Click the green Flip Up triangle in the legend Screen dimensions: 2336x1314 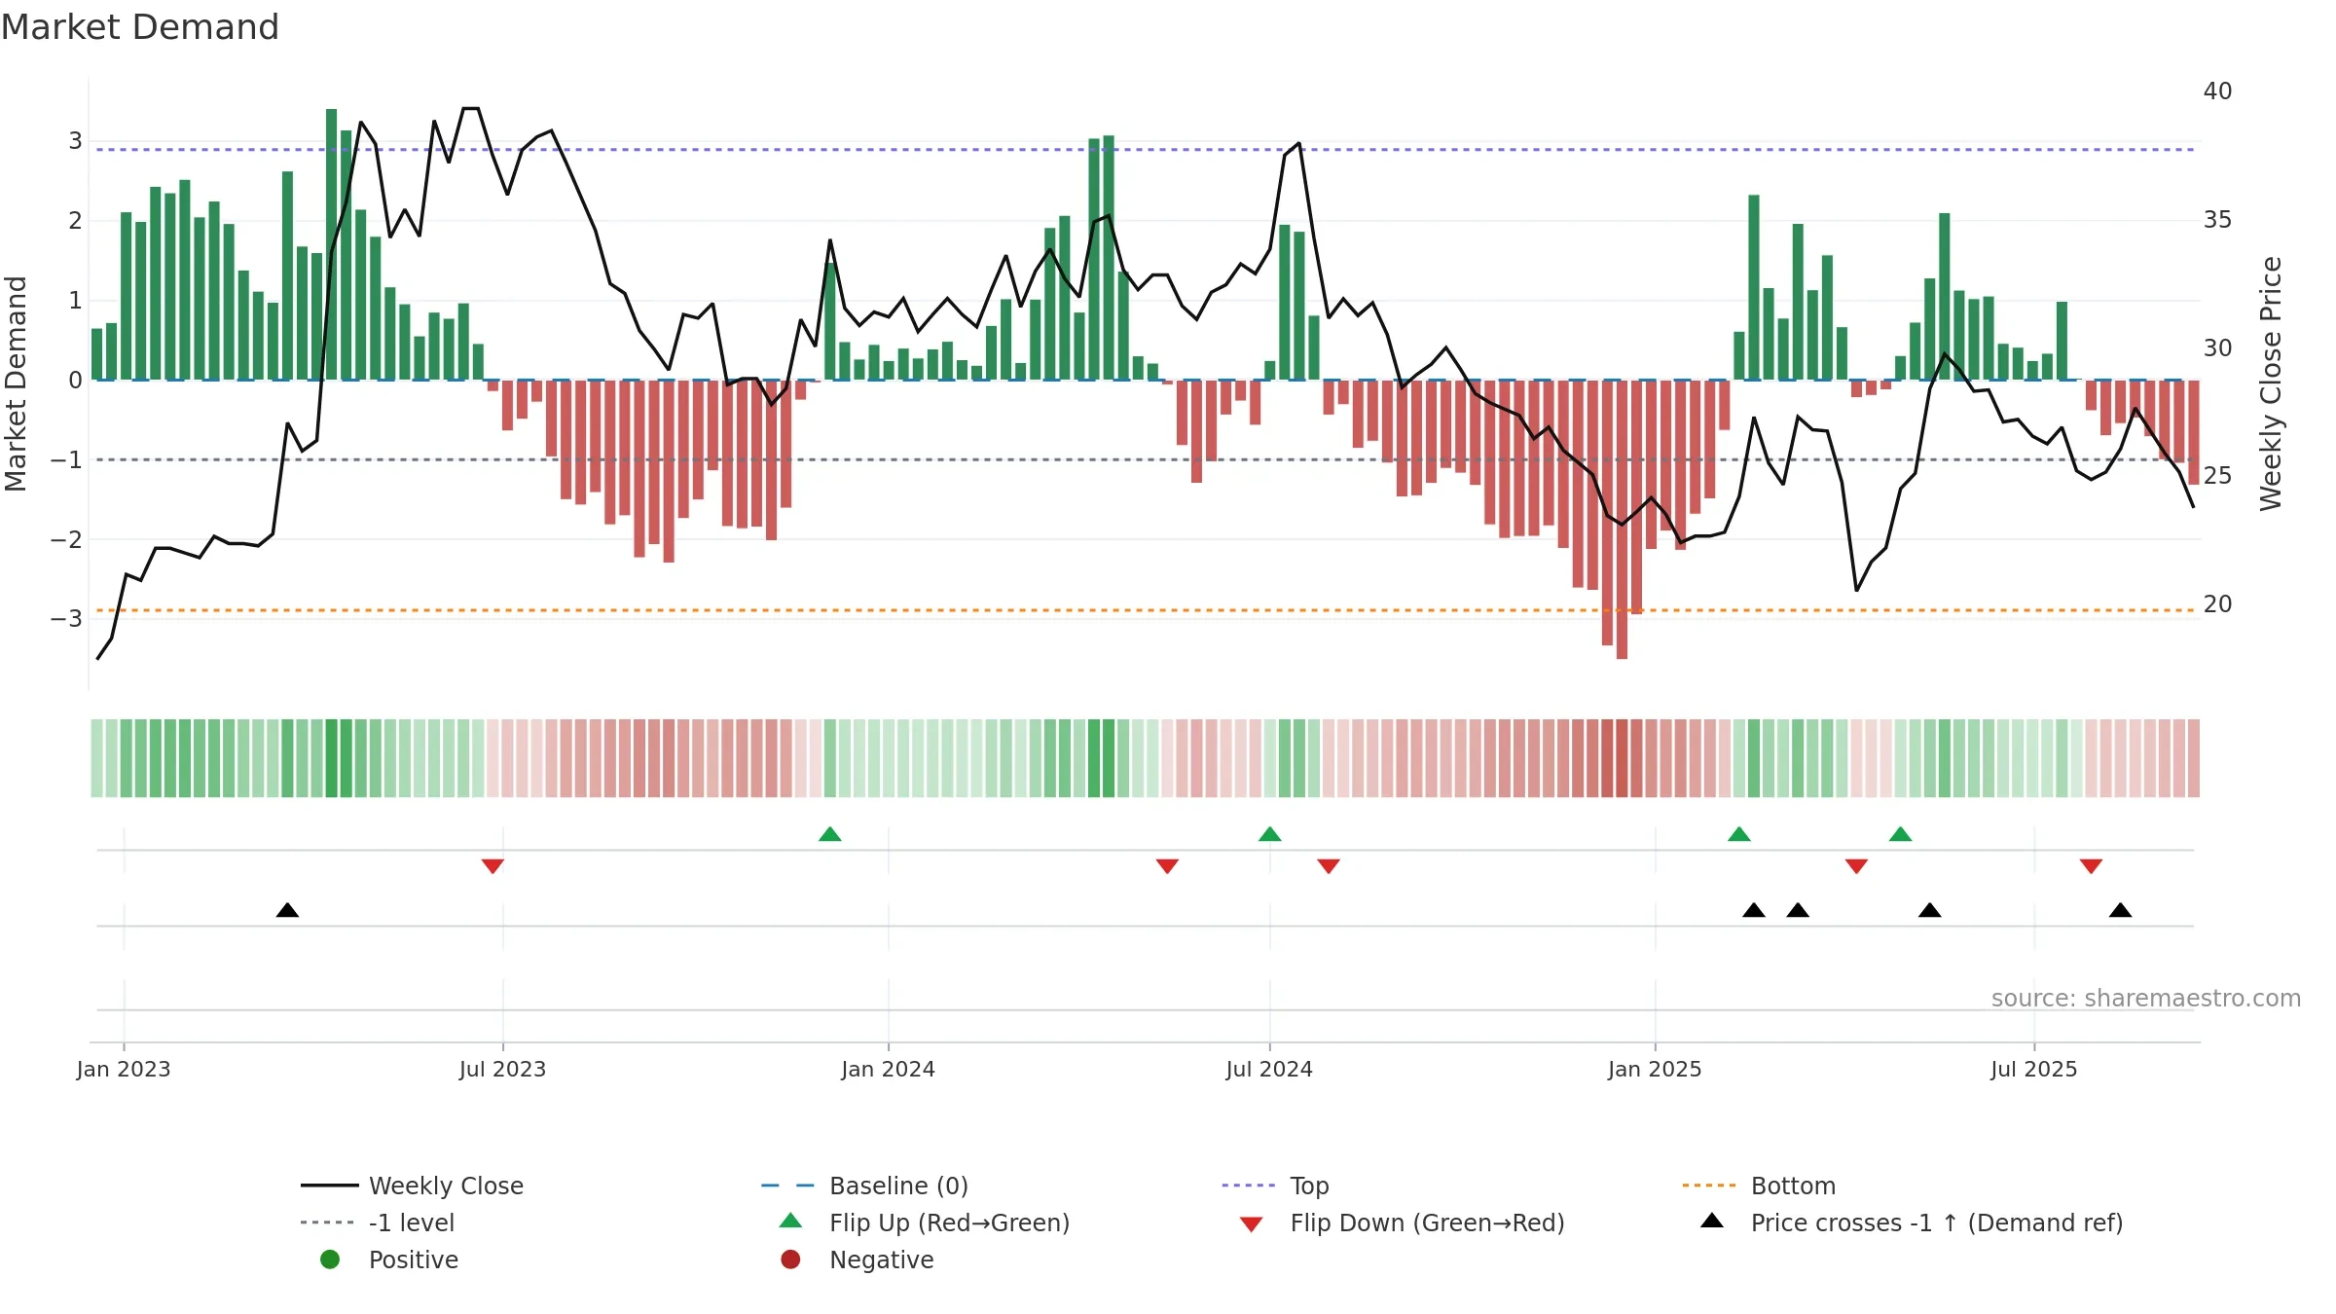pyautogui.click(x=791, y=1221)
